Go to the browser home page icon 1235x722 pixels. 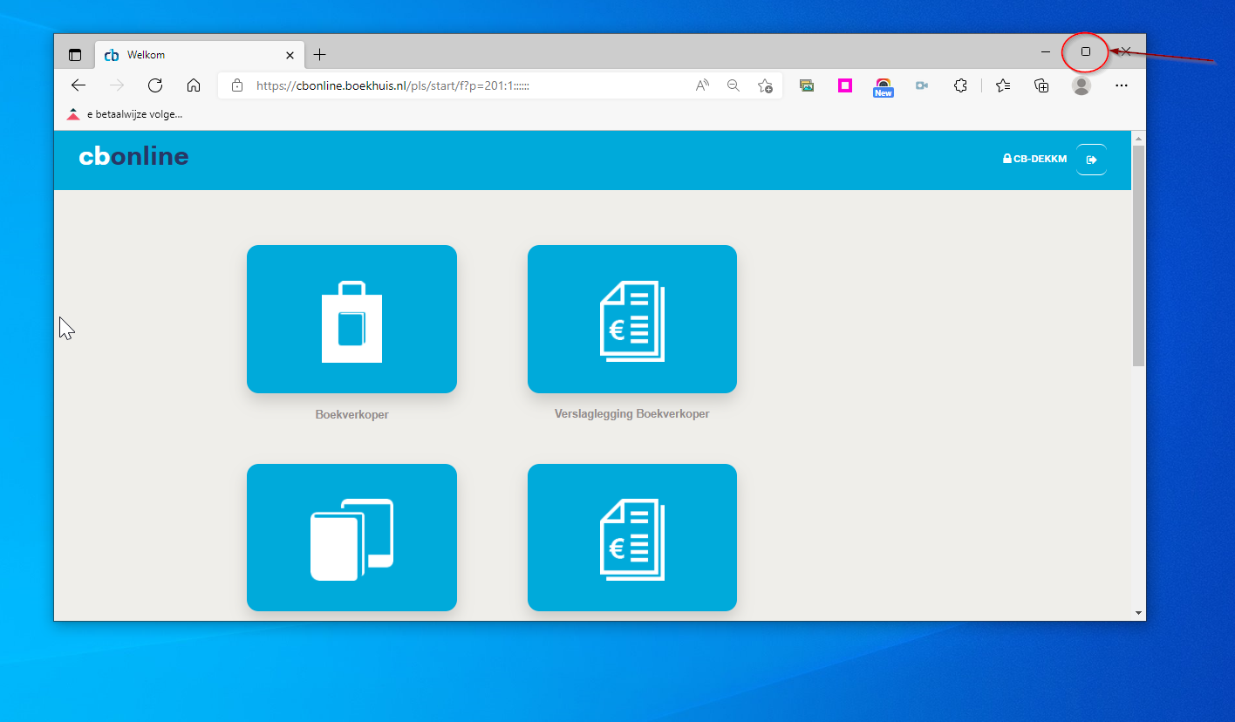click(194, 85)
